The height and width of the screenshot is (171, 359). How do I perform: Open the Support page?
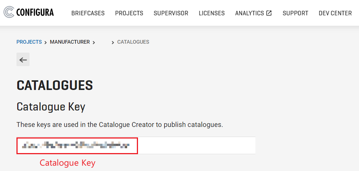[295, 13]
